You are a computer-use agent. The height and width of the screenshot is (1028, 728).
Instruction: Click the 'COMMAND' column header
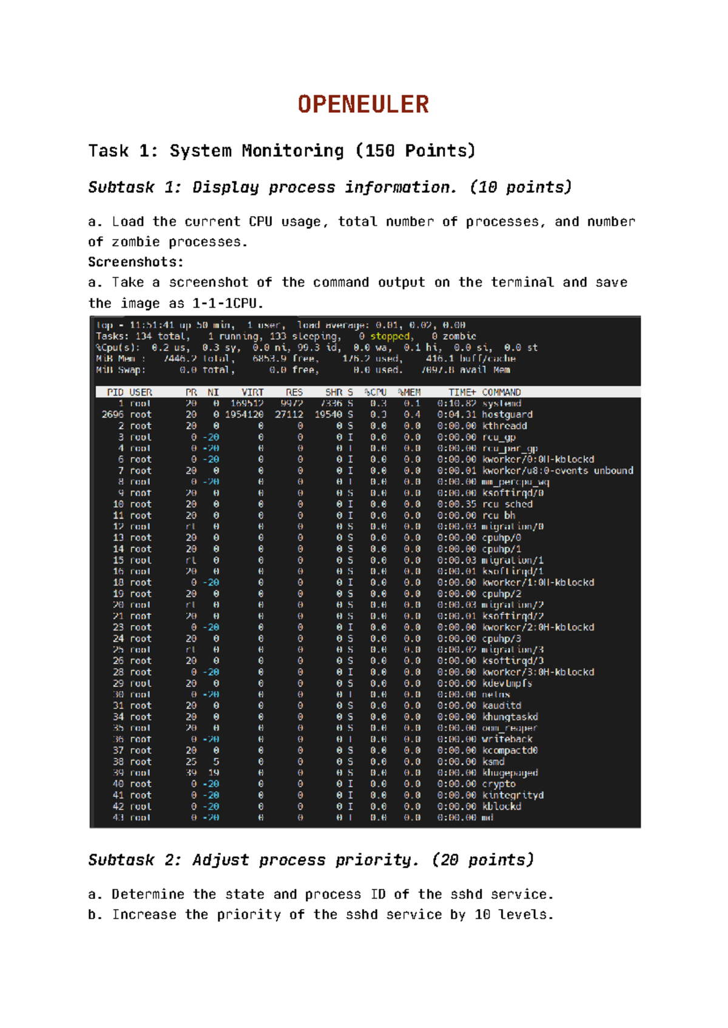[x=501, y=393]
